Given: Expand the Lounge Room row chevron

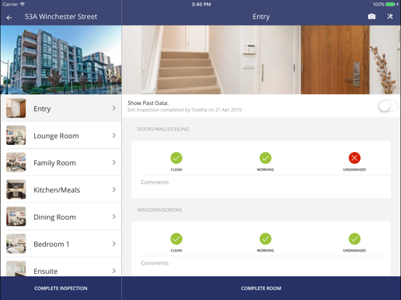Looking at the screenshot, I should coord(114,136).
